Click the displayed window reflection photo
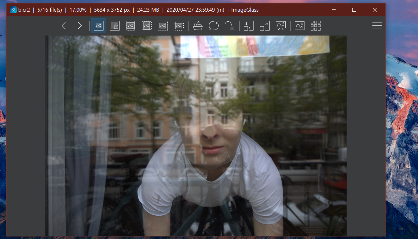Screen dimensions: 418x239 click(196, 136)
